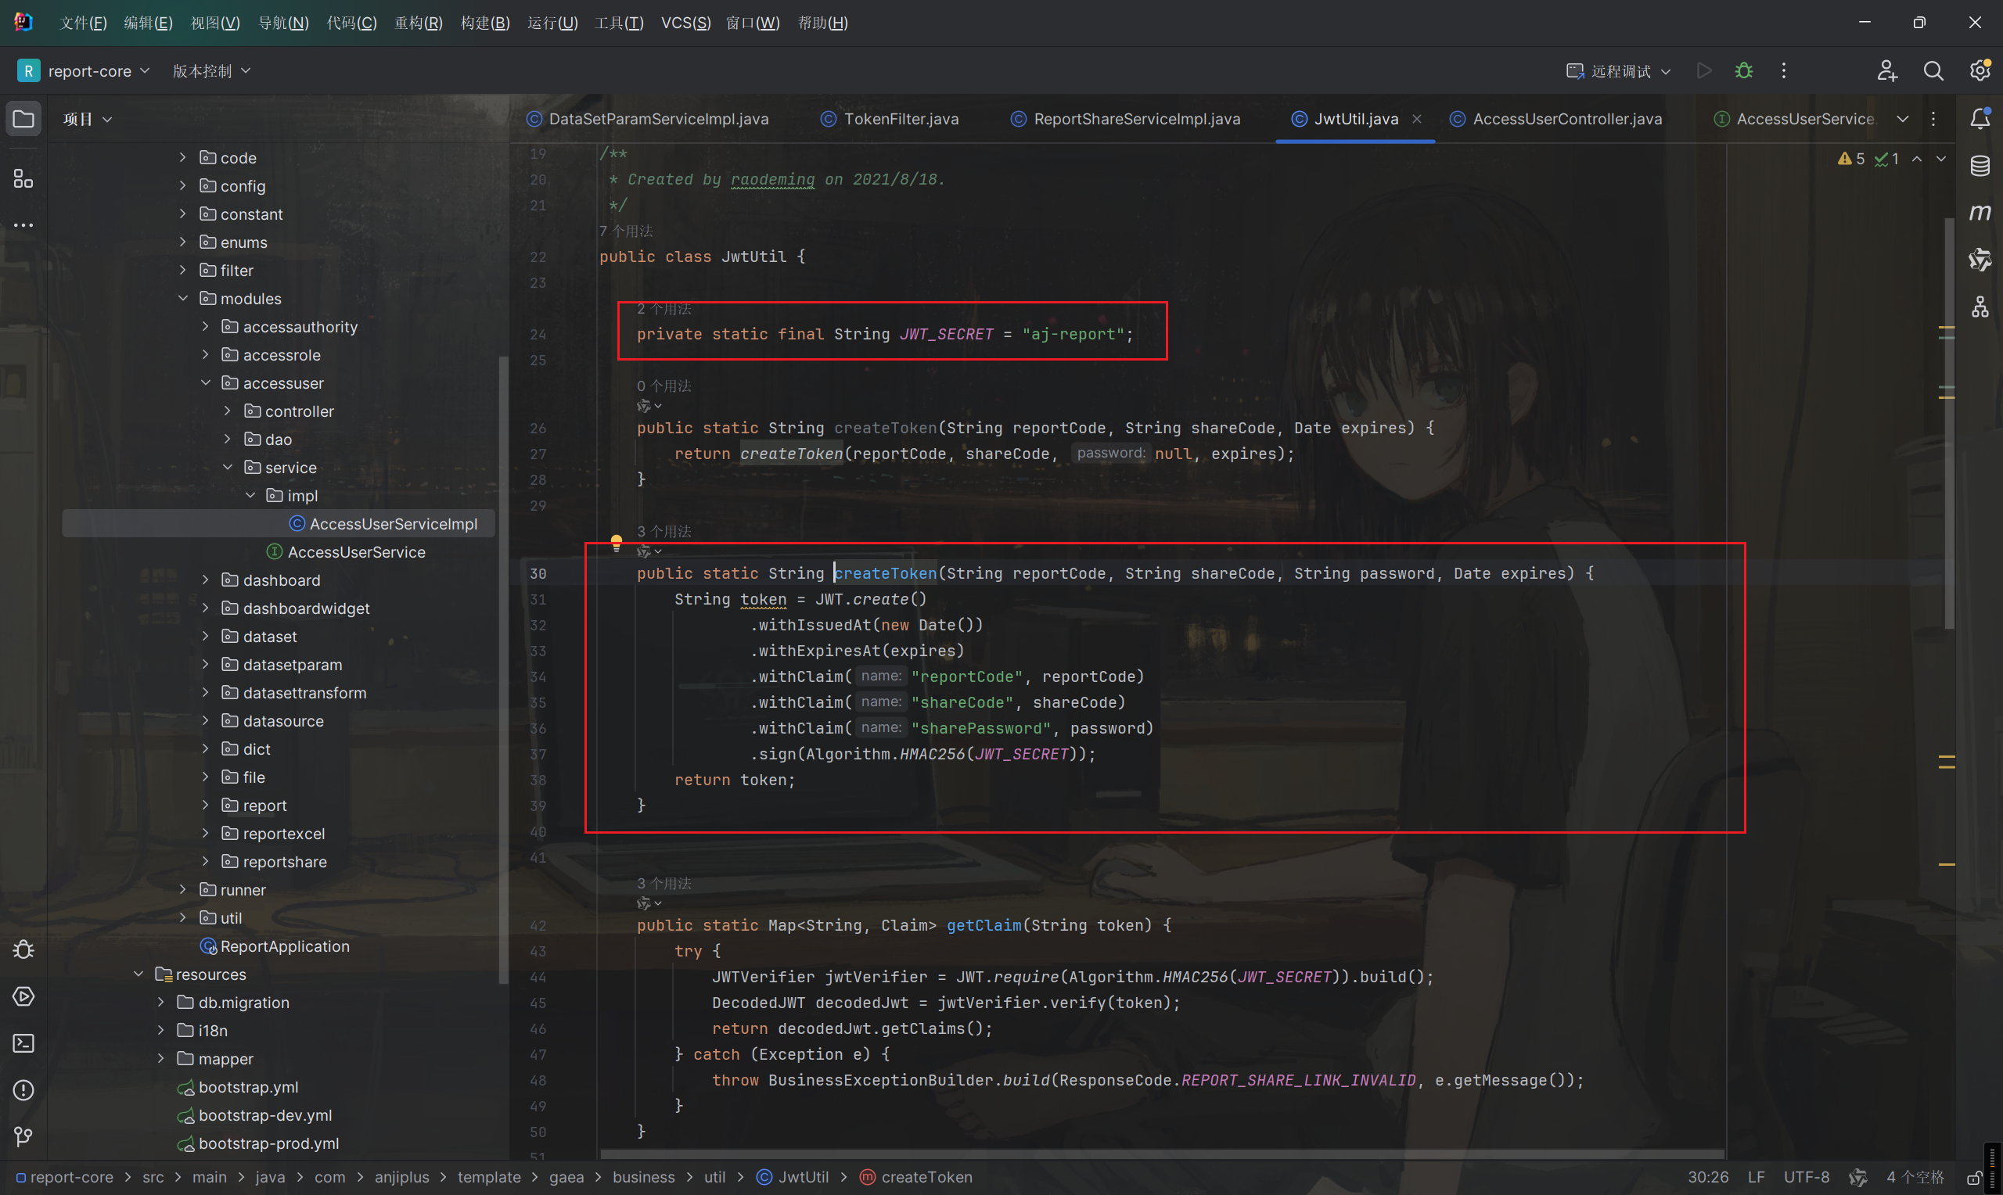2003x1195 pixels.
Task: Collapse the accessuser folder
Action: coord(205,383)
